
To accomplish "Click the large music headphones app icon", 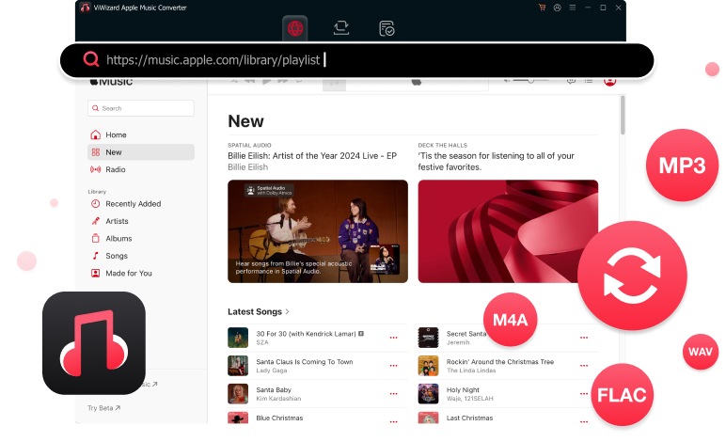I will (x=94, y=343).
